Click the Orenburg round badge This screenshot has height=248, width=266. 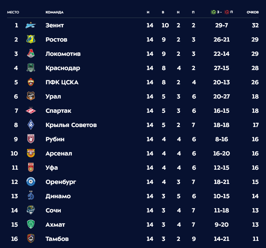[31, 182]
